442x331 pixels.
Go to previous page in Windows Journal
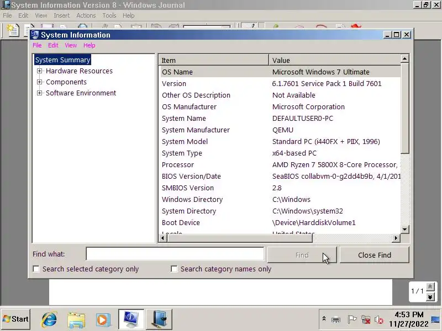[x=430, y=287]
